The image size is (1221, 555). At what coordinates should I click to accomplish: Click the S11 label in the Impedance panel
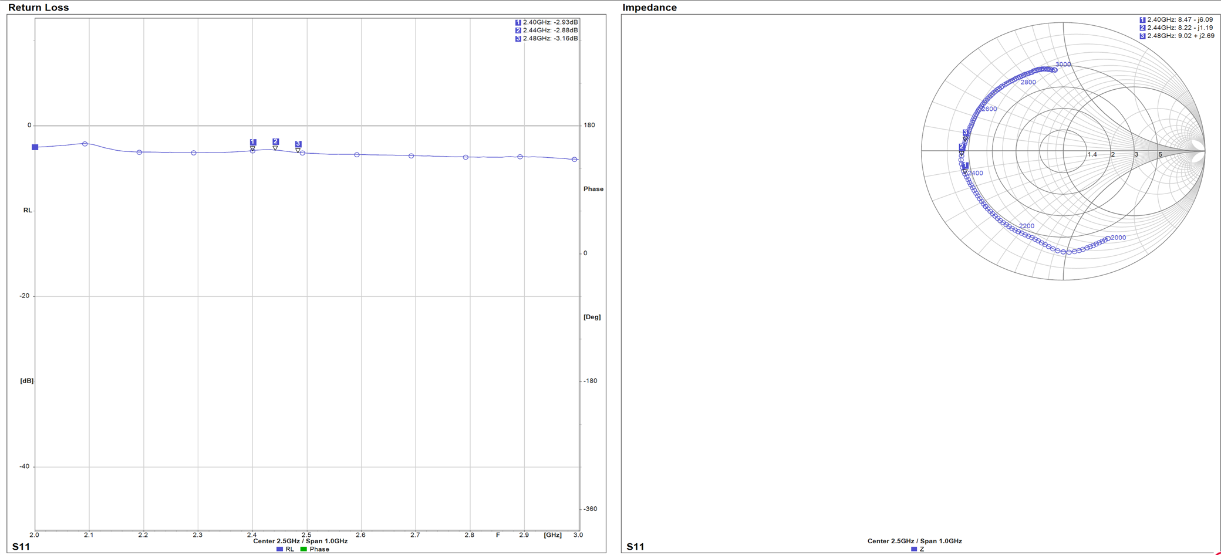click(635, 547)
